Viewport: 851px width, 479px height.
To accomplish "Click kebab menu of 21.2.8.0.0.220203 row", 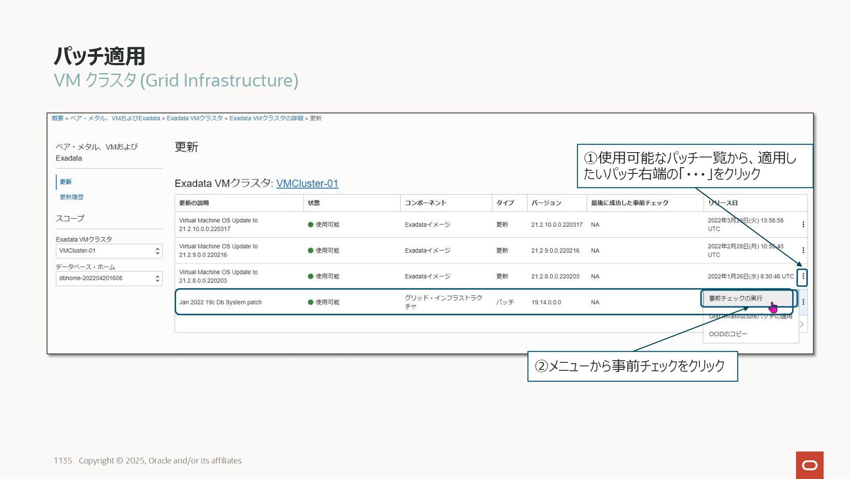I will [x=803, y=276].
